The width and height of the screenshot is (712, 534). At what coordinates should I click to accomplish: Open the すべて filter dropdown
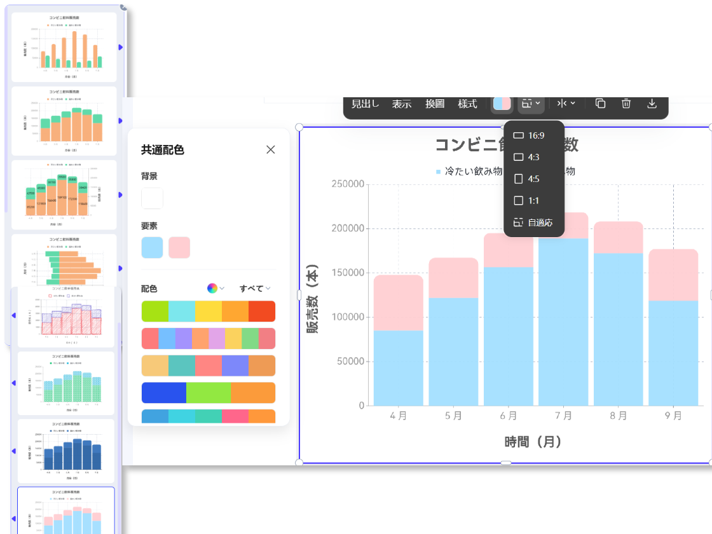pos(253,288)
